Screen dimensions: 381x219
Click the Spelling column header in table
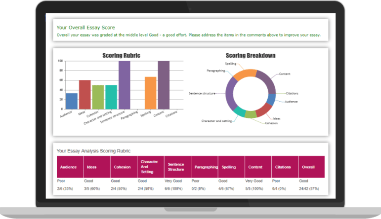229,167
